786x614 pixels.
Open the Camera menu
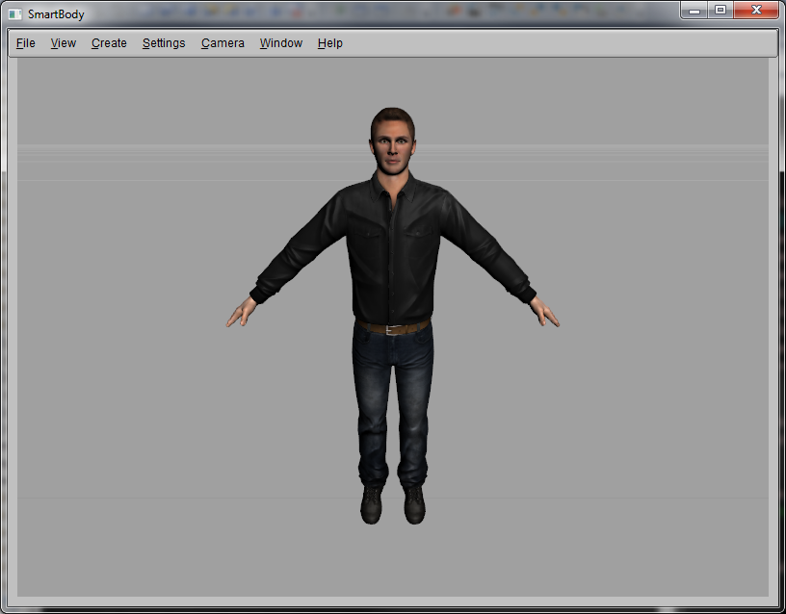click(223, 43)
